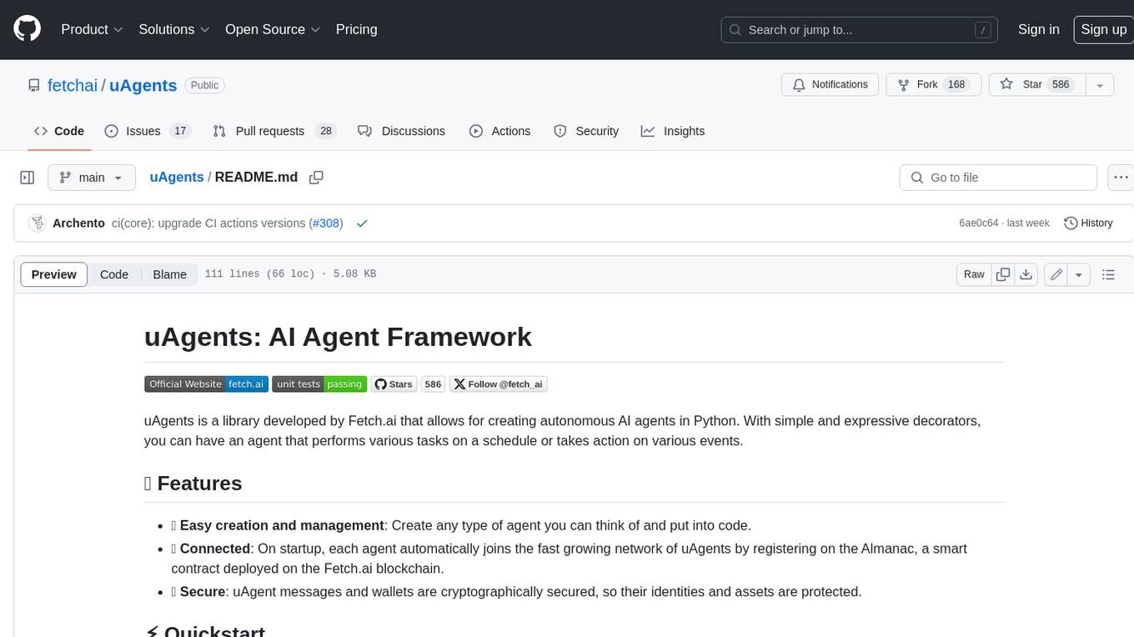Switch to the Issues tab

pos(148,131)
